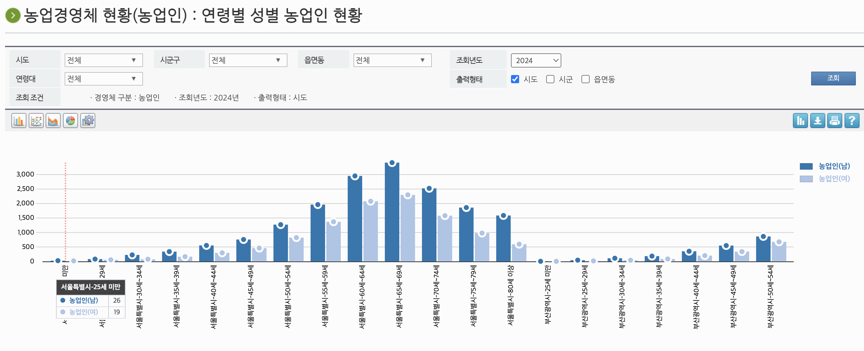This screenshot has width=864, height=351.
Task: Open chart settings gear icon
Action: coord(88,121)
